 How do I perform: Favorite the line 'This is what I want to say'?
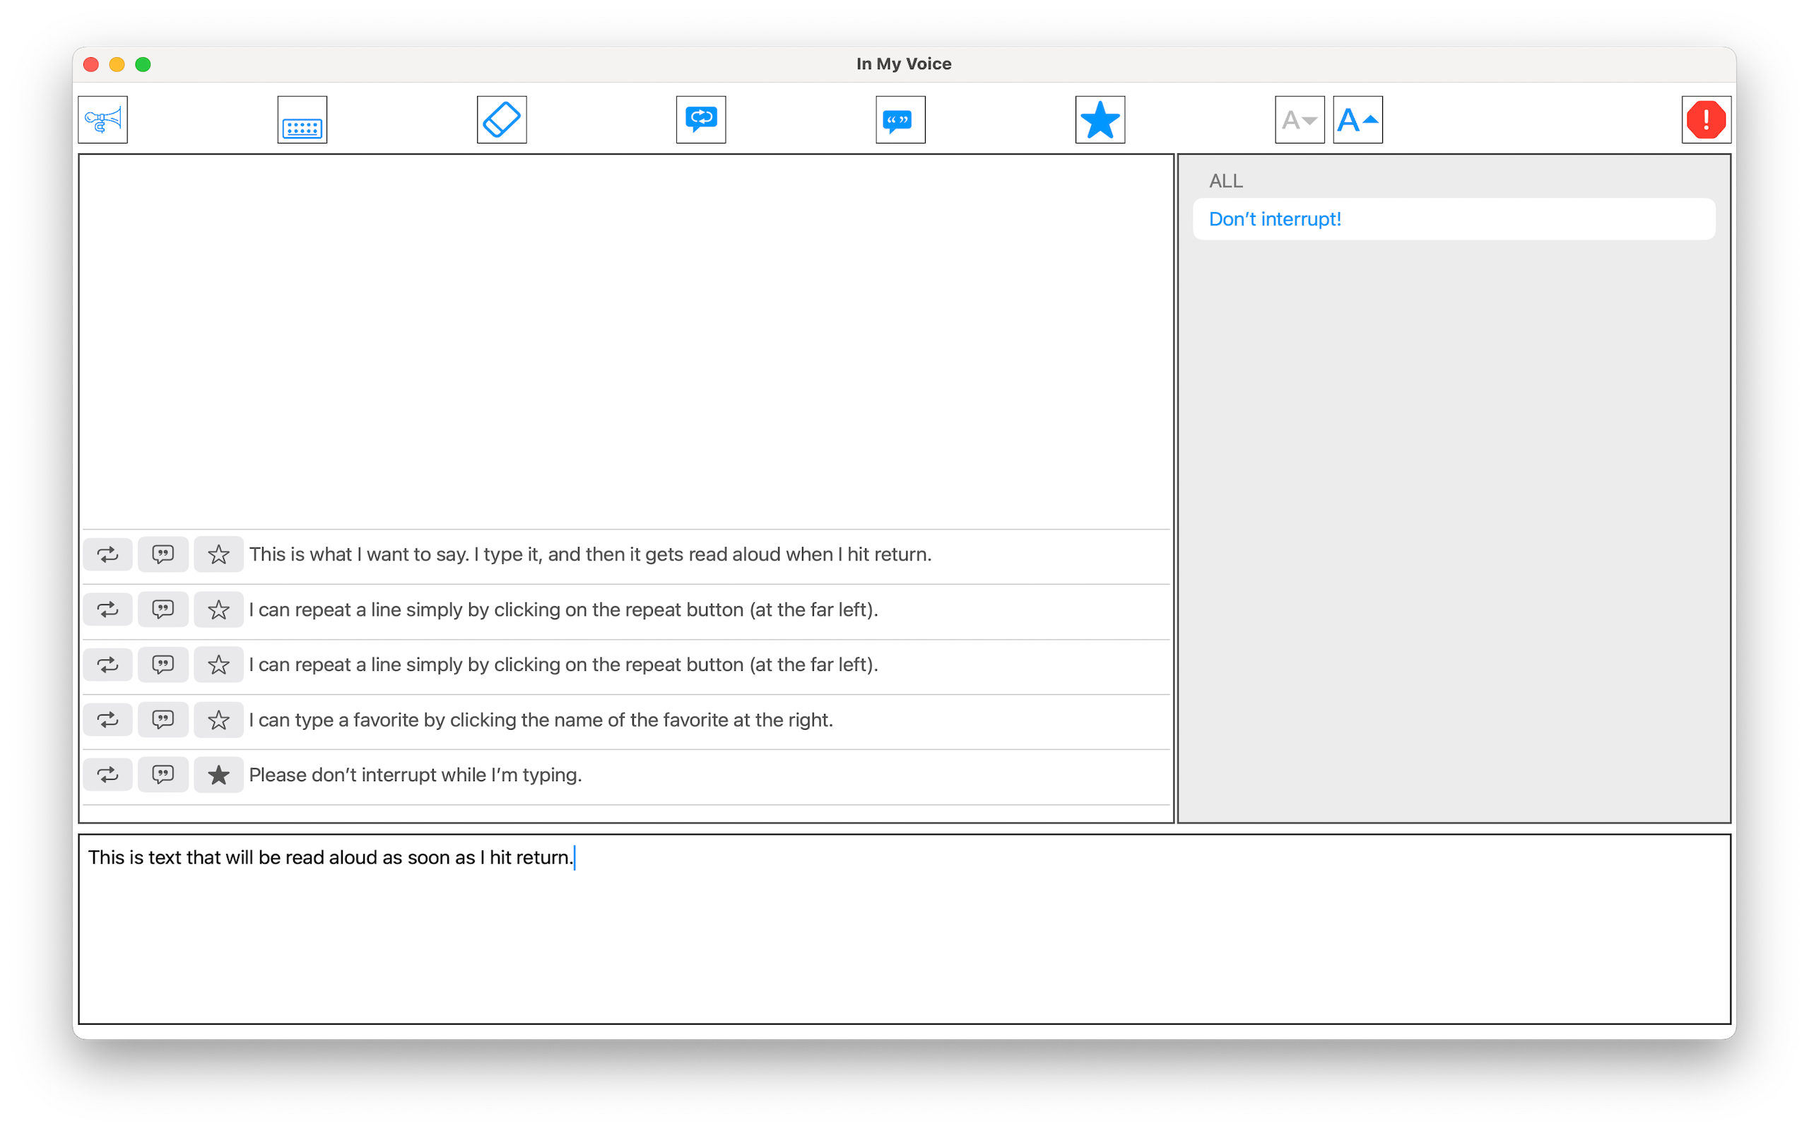[218, 554]
